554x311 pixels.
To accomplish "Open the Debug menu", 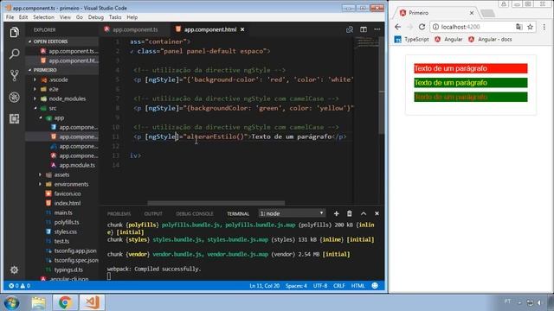I will (x=96, y=17).
